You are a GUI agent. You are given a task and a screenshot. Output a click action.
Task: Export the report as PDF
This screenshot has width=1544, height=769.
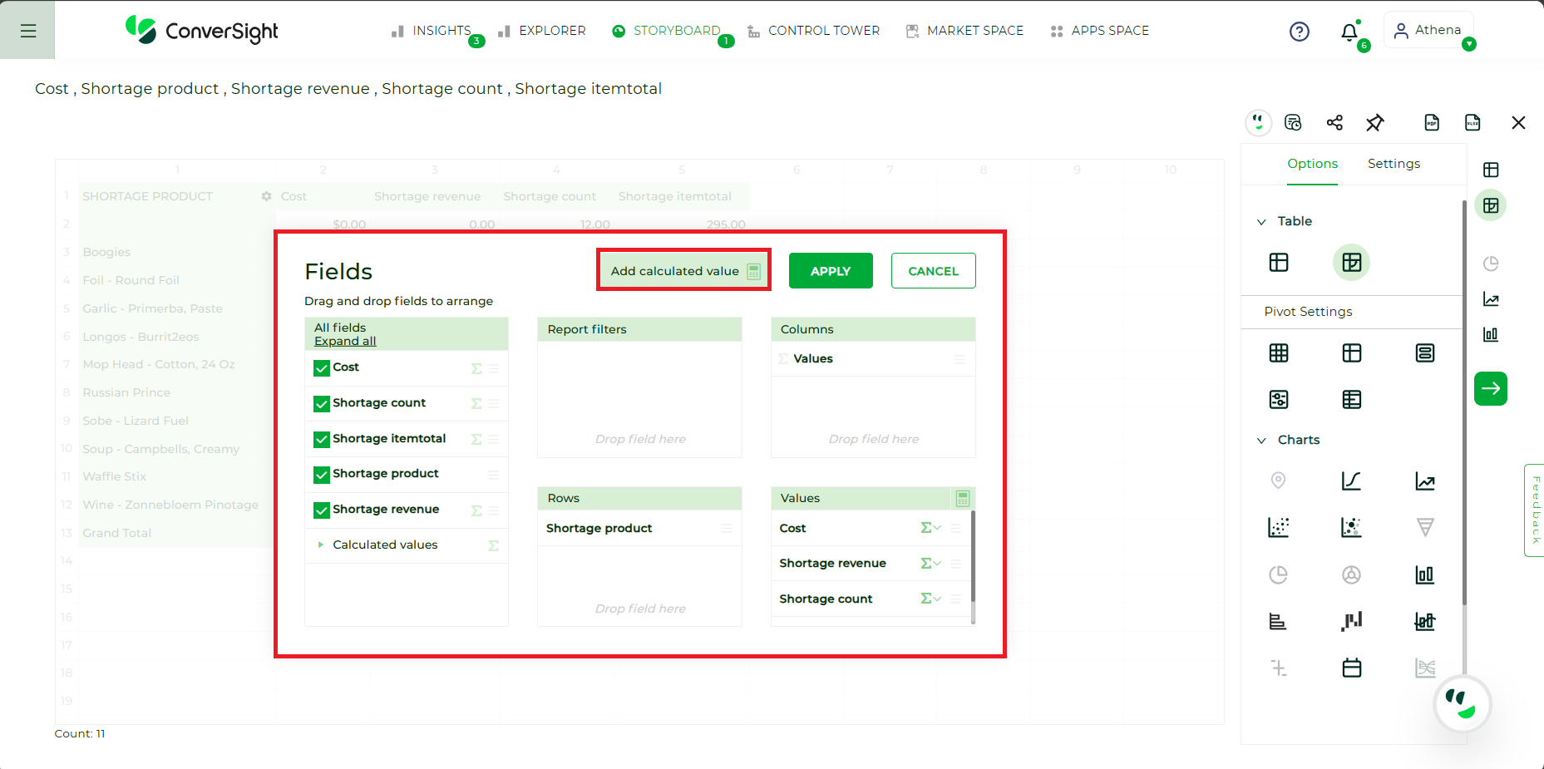coord(1432,122)
